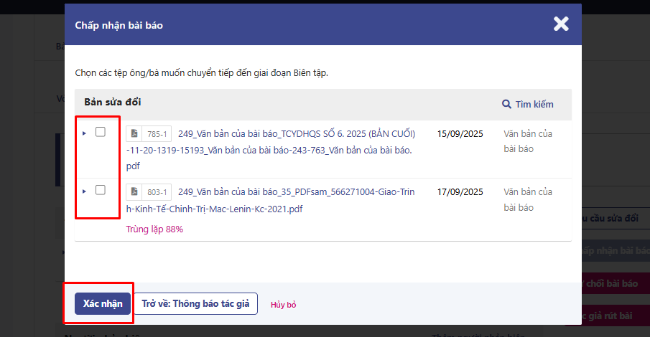Click the 17/09/2025 date cell

[x=460, y=192]
